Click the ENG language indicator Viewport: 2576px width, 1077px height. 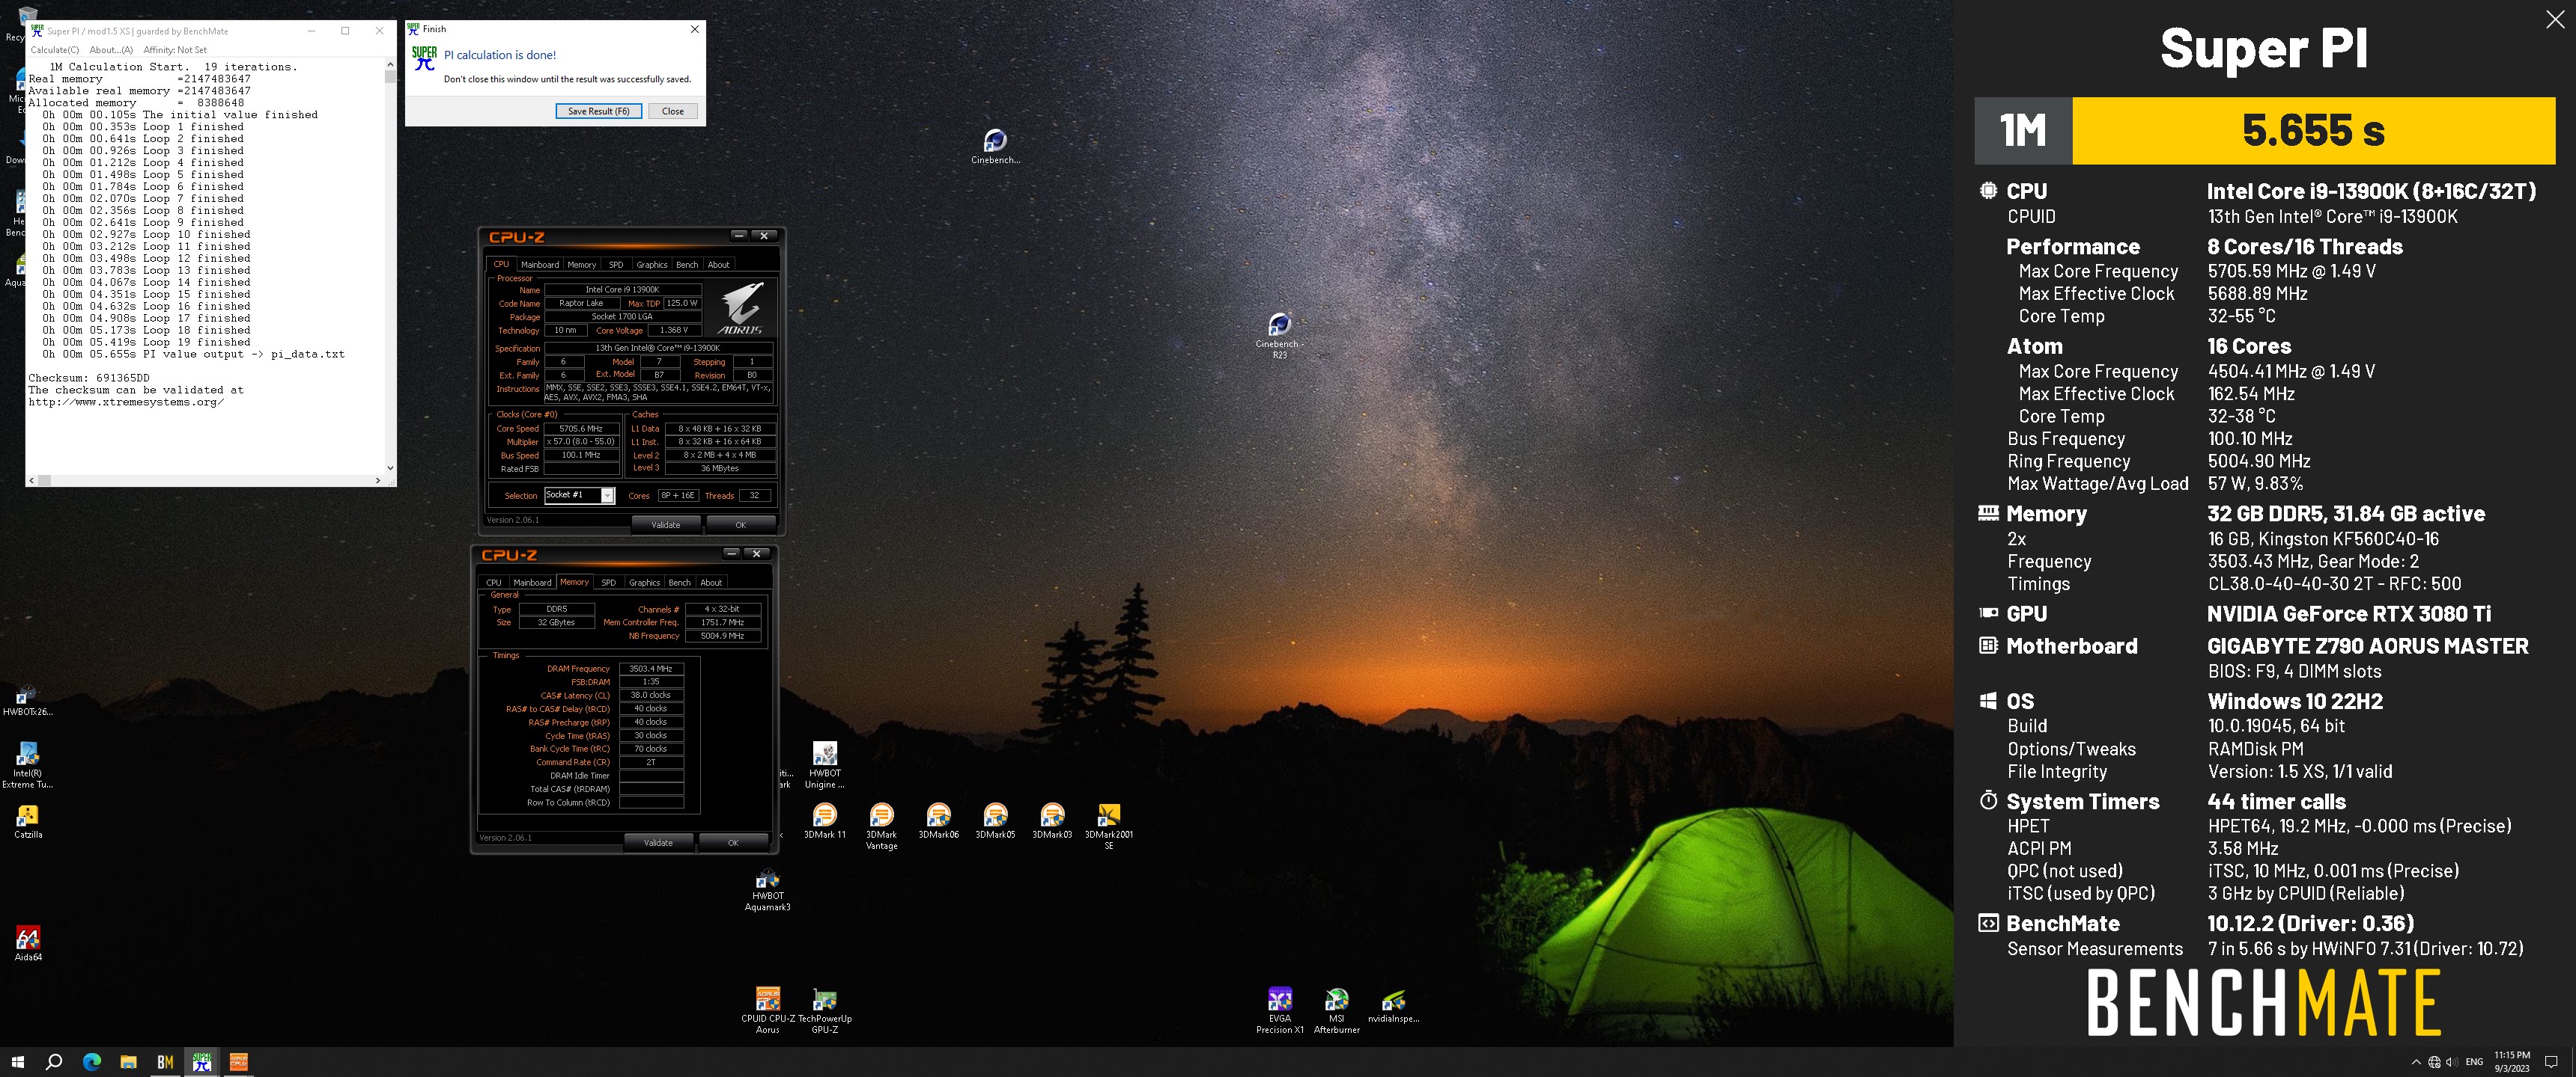pyautogui.click(x=2474, y=1062)
